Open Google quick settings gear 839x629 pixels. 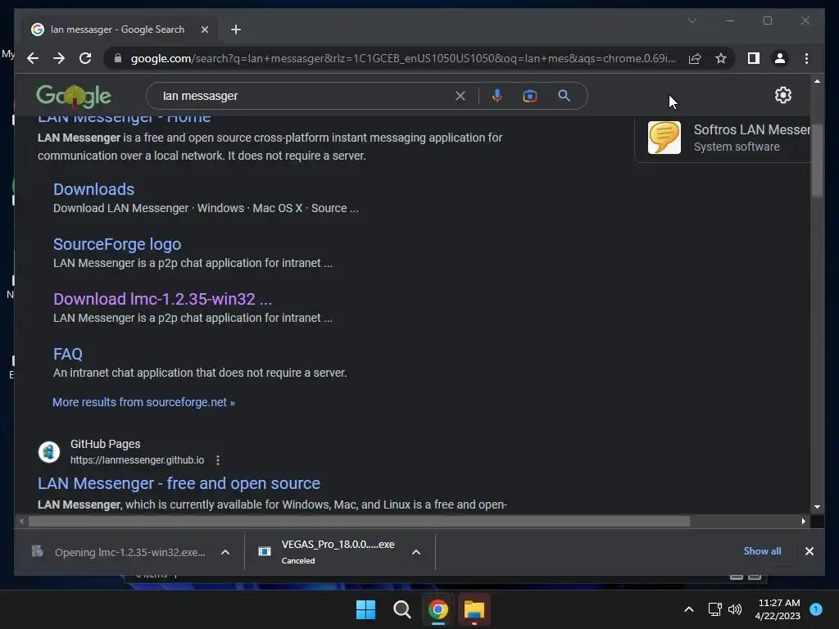782,95
